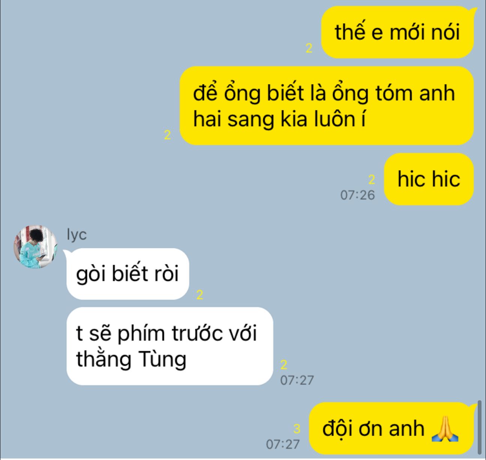Open lyc's profile picture avatar
The width and height of the screenshot is (486, 460).
point(36,247)
